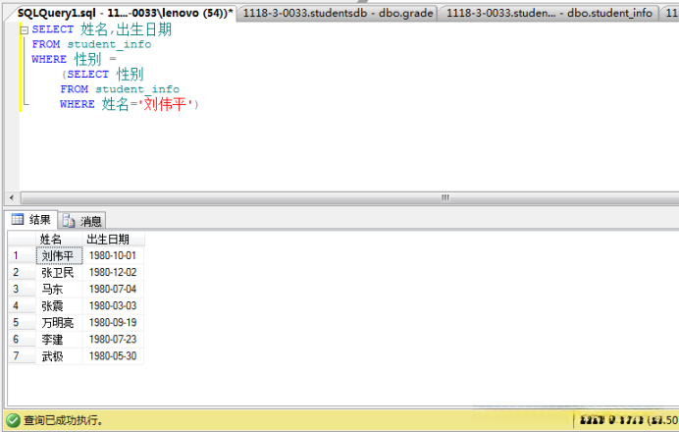Select row header number 5
Screen dimensions: 679x432
click(23, 323)
